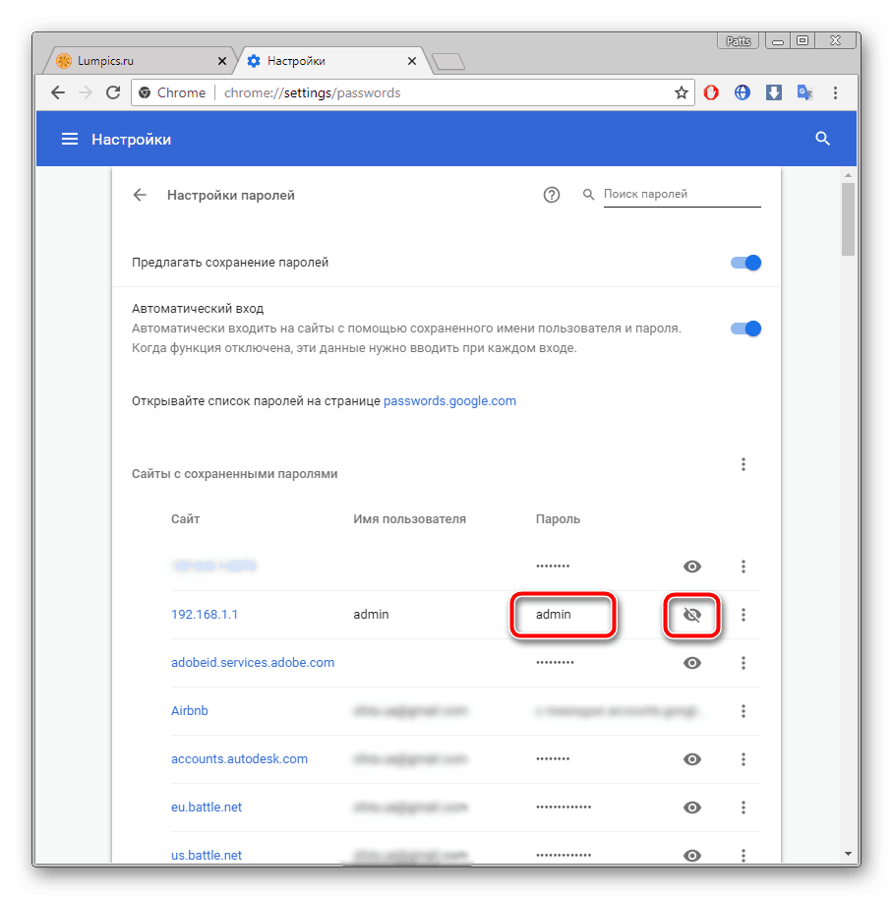Reload the page with refresh icon
This screenshot has height=899, width=893.
coord(113,92)
